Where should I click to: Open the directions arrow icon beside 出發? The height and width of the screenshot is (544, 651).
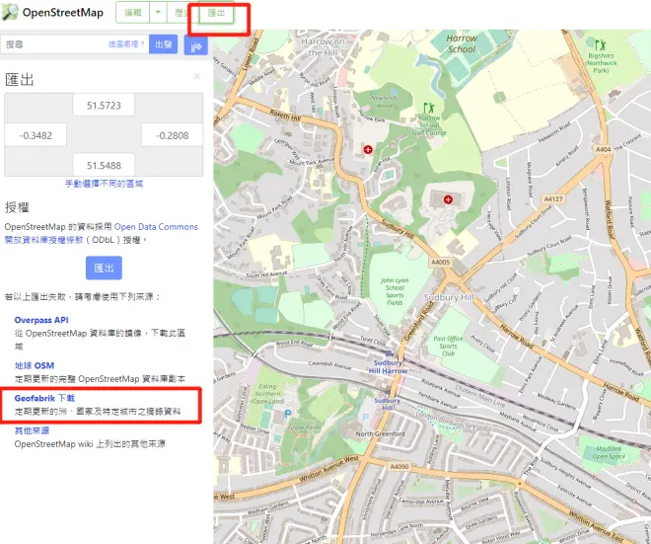(x=195, y=44)
